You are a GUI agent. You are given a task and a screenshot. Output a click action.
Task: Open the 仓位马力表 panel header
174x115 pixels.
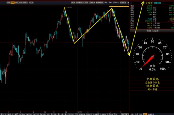pos(153,31)
